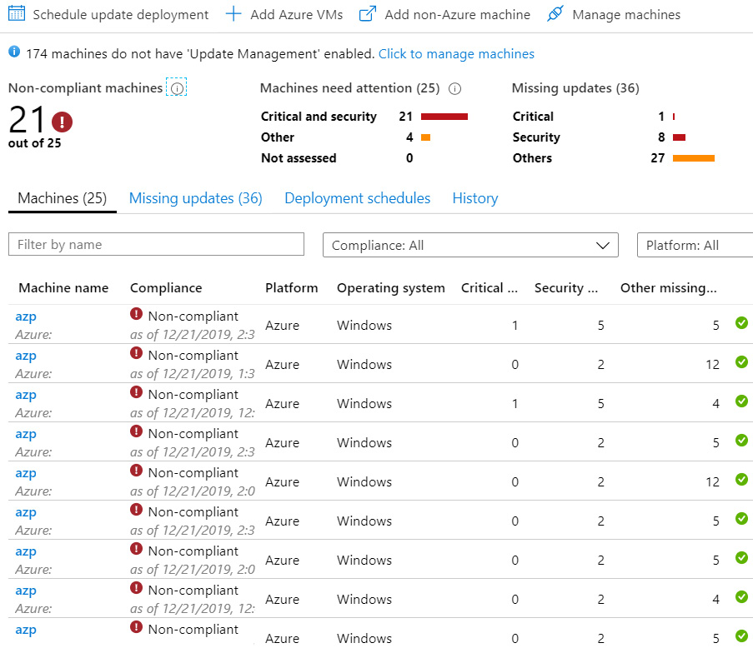Click the Add Azure VMs plus icon

pyautogui.click(x=233, y=14)
